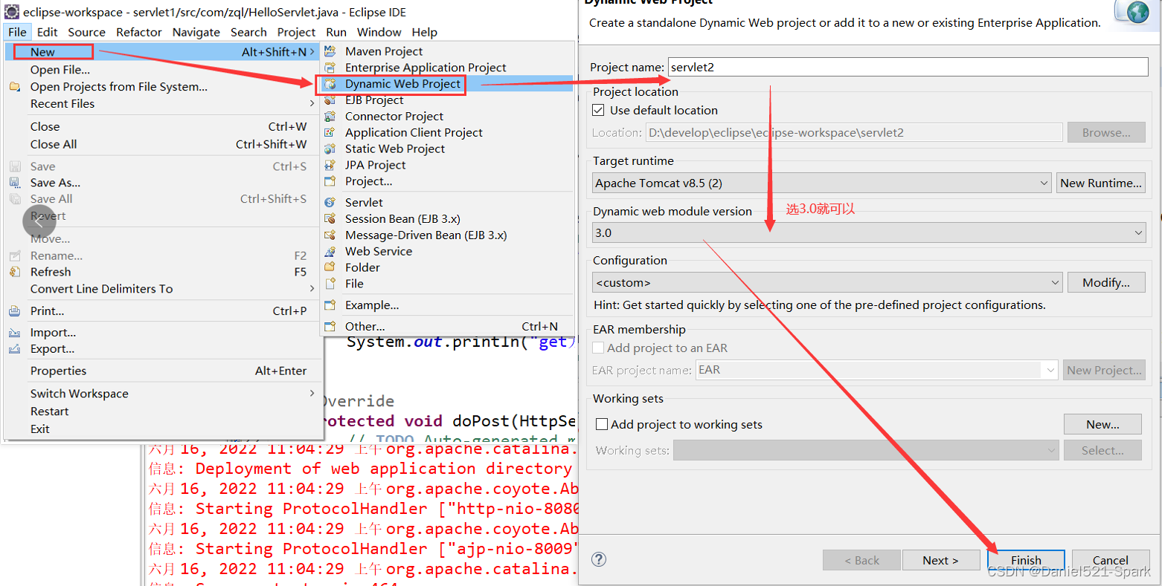The width and height of the screenshot is (1162, 586).
Task: Open the Navigate menu
Action: (x=196, y=32)
